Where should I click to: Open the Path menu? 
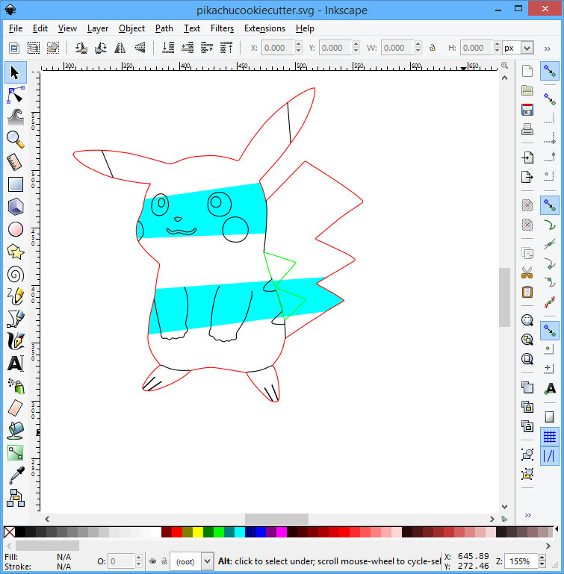pyautogui.click(x=164, y=28)
